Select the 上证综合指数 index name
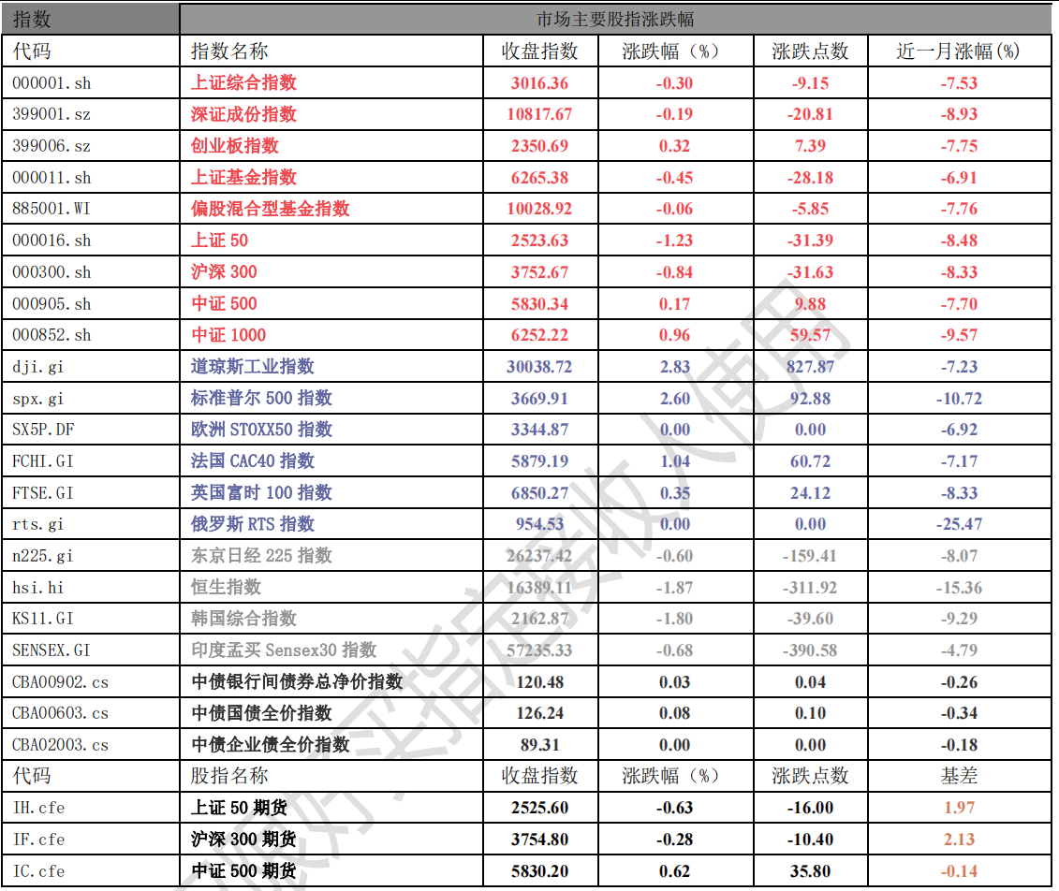This screenshot has height=891, width=1059. tap(243, 82)
